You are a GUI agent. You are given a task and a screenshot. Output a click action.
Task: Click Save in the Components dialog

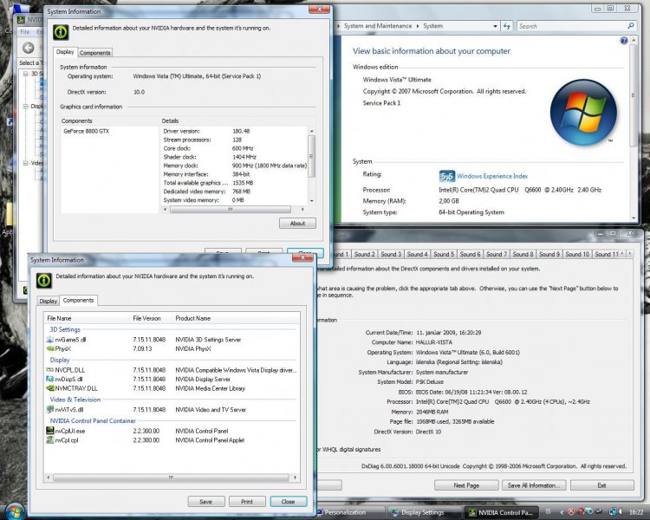coord(206,502)
